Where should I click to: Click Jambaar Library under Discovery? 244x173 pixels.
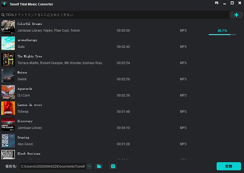coord(30,128)
